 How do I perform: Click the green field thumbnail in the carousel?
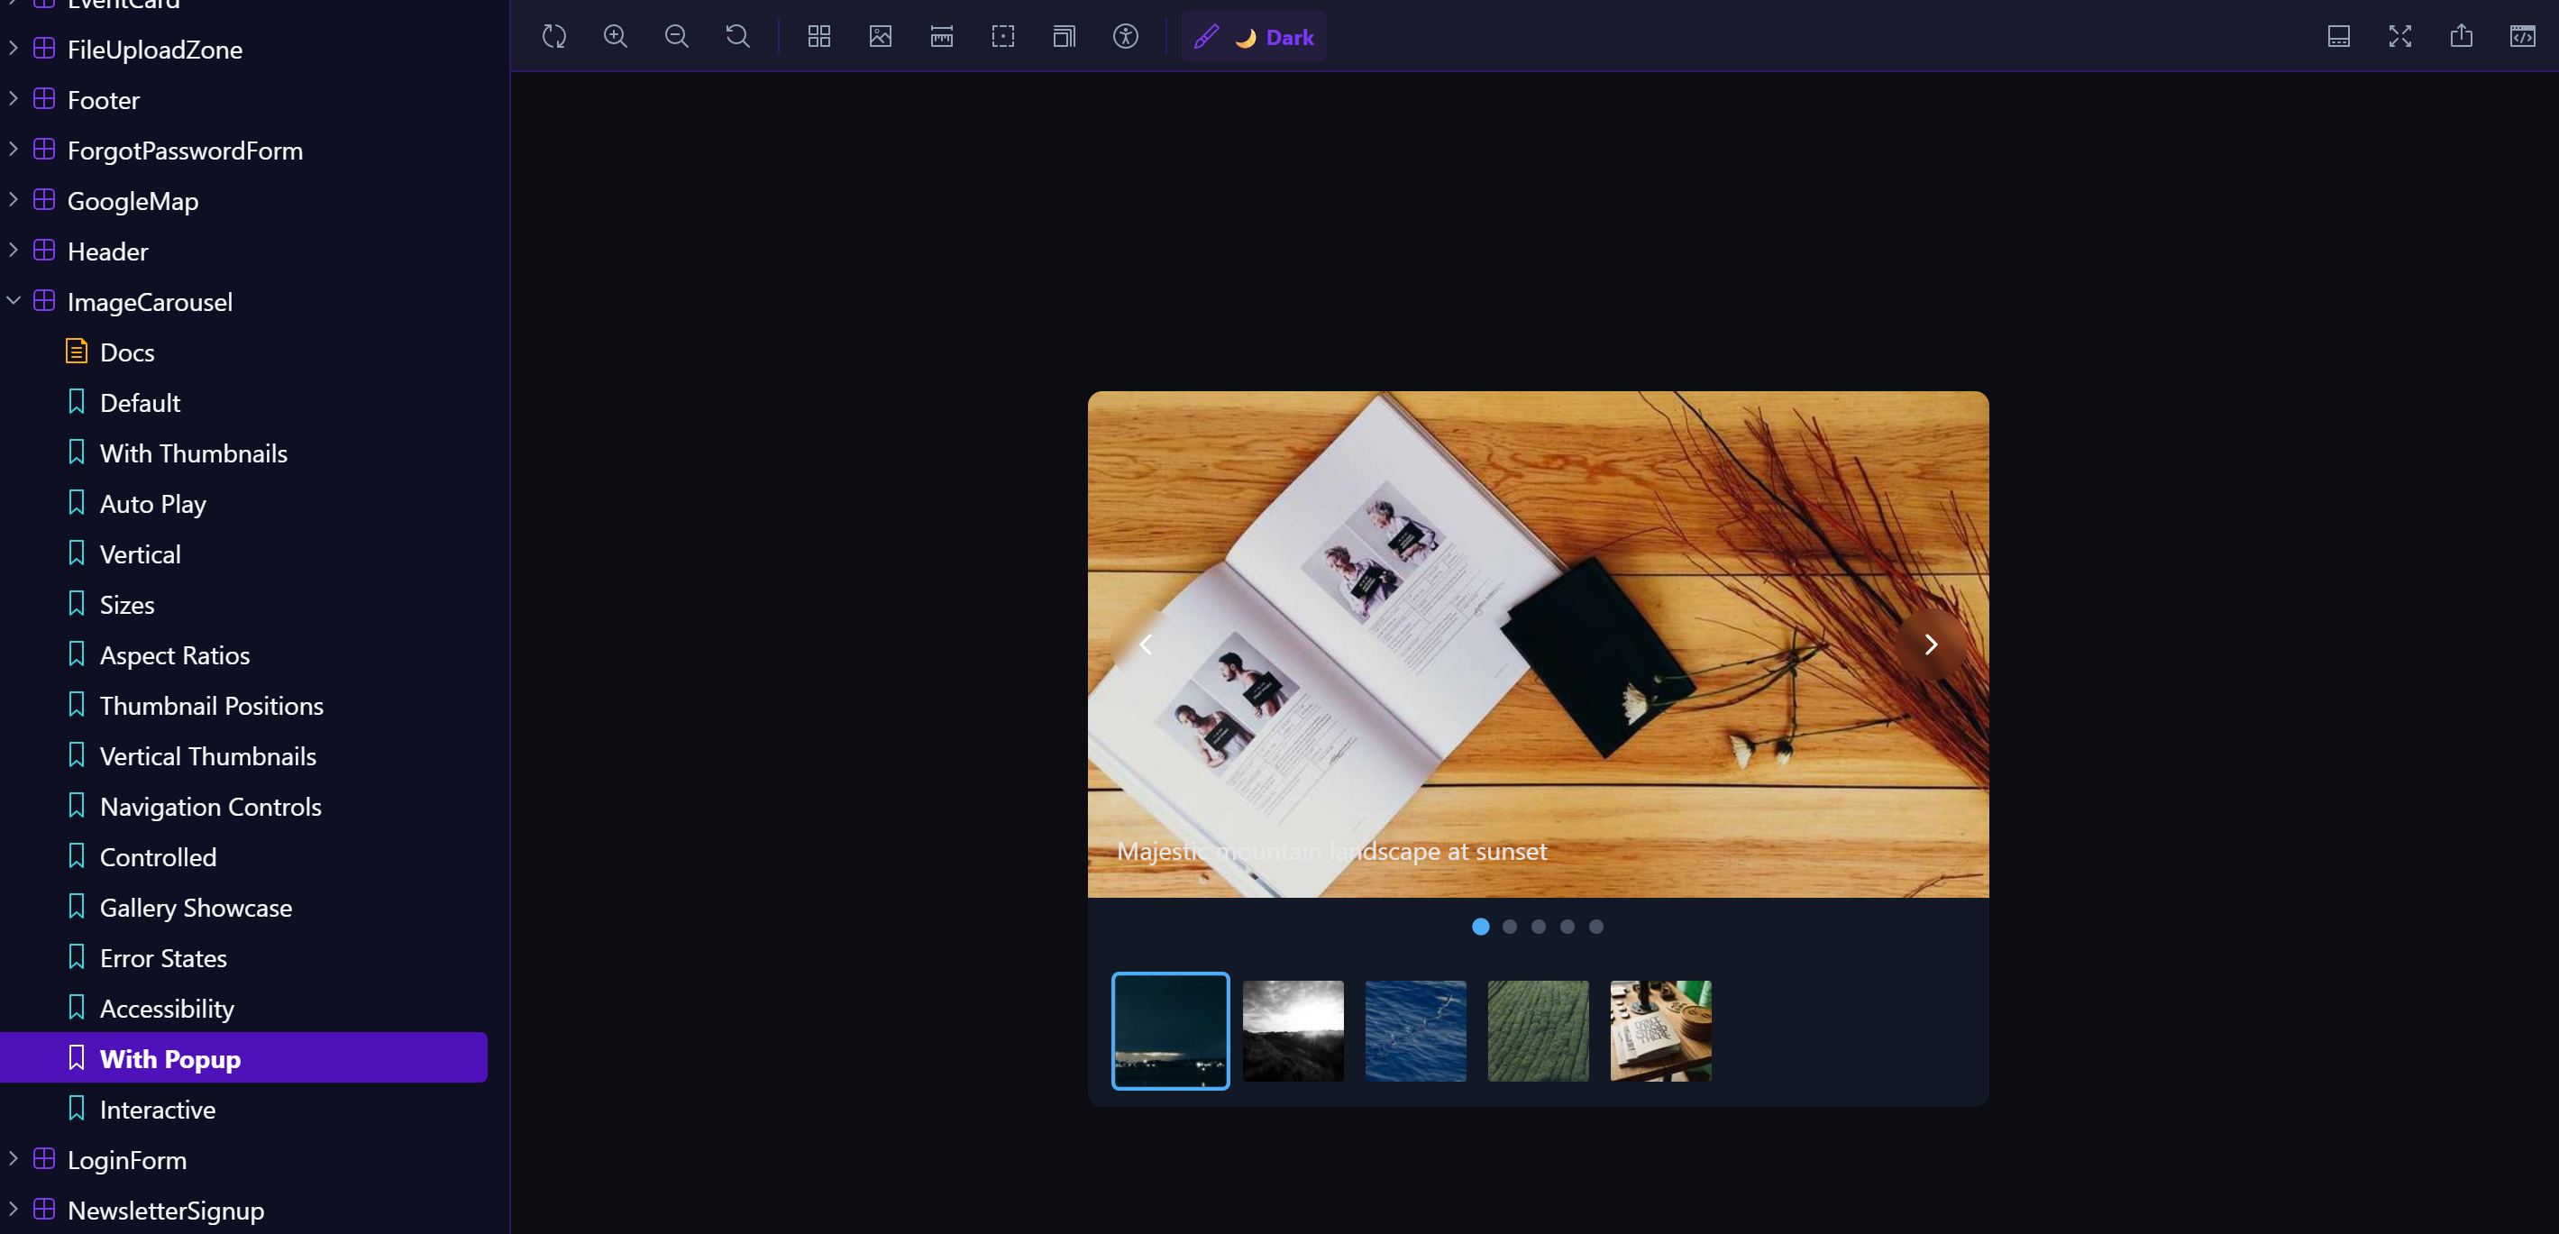tap(1538, 1031)
